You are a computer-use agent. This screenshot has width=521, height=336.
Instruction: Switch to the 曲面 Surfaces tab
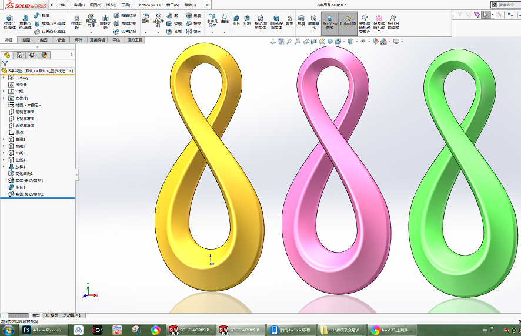44,40
